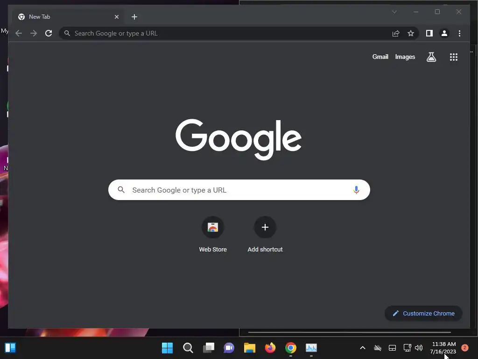Open the resource monitor app on taskbar

[311, 348]
